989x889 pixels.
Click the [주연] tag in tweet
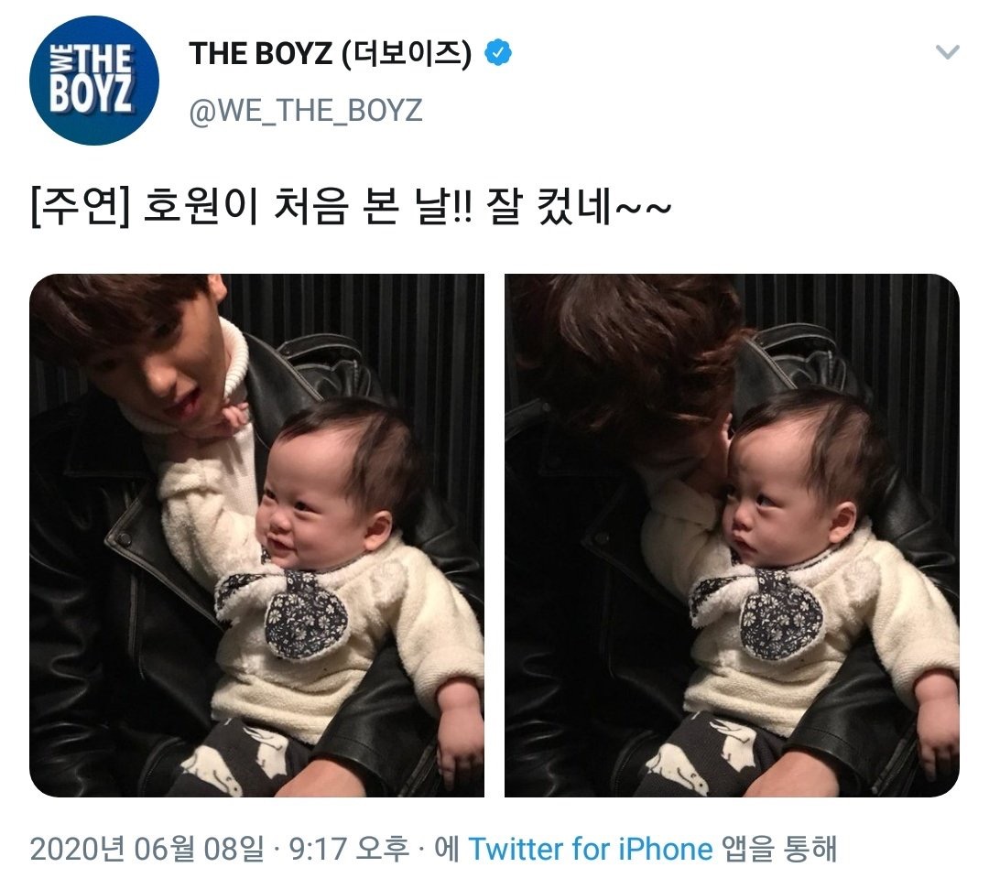click(80, 209)
